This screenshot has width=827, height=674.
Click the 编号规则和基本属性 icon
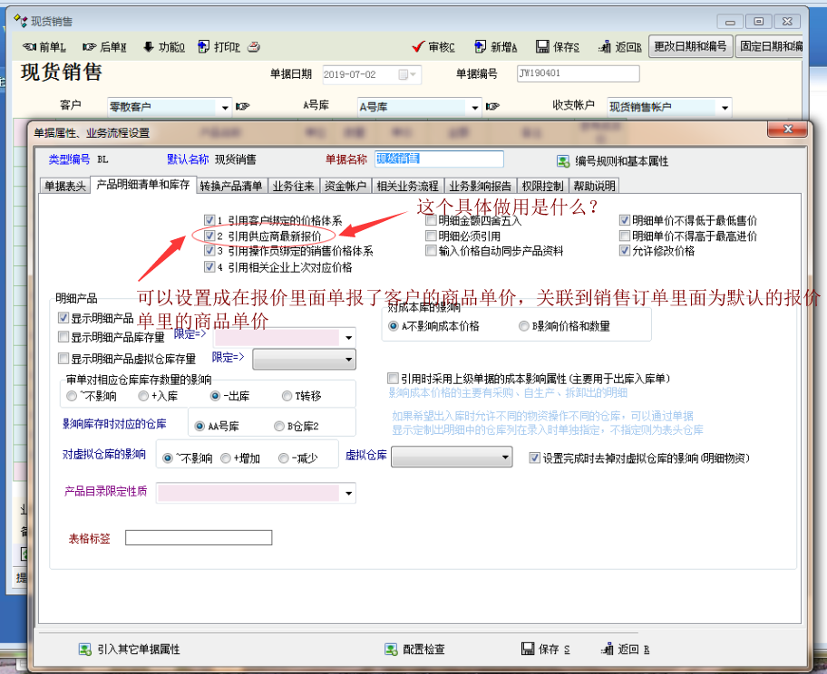coord(562,160)
